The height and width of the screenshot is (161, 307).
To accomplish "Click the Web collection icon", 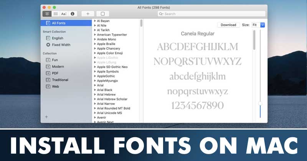I will [48, 87].
